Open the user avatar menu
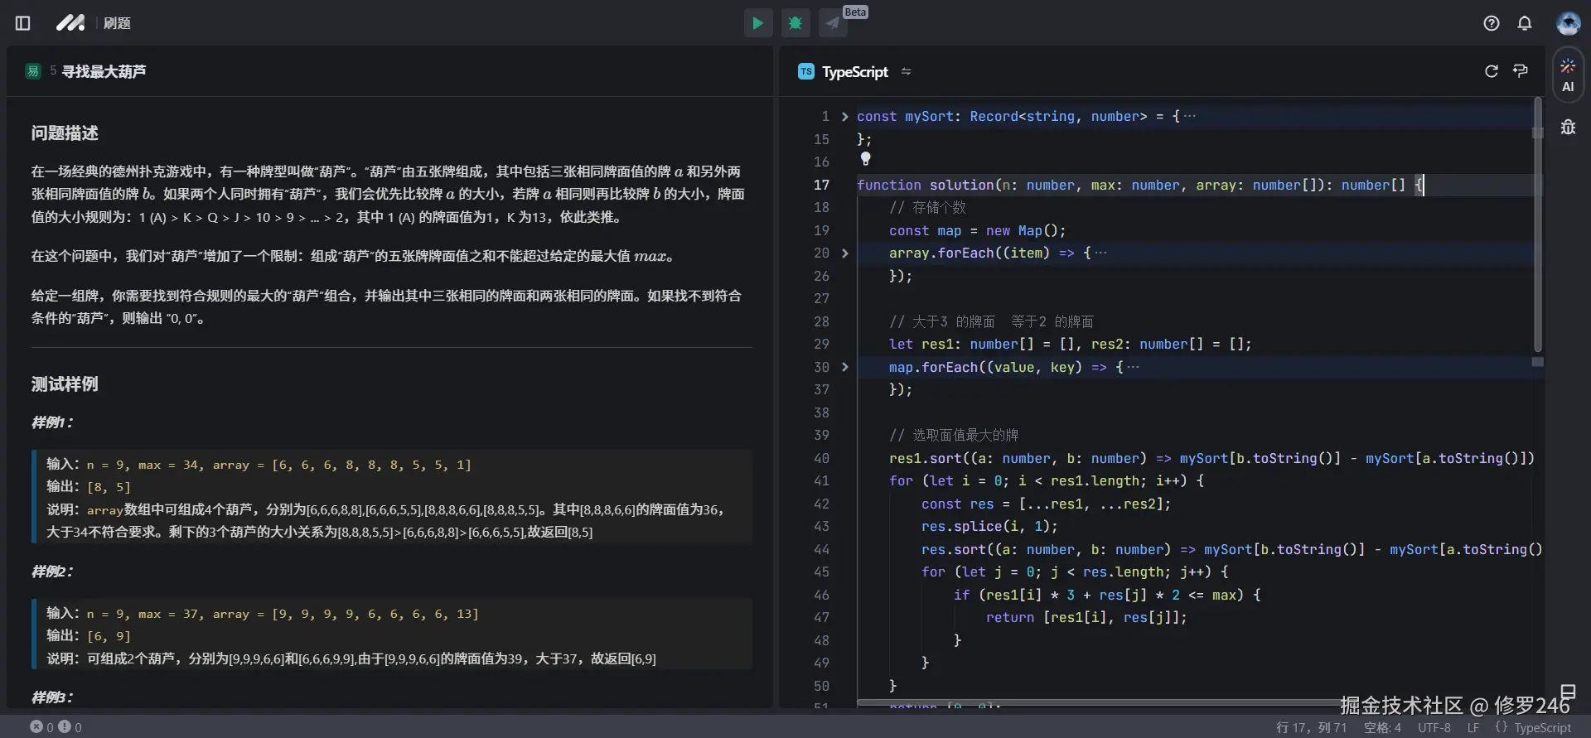This screenshot has height=738, width=1591. [1568, 23]
